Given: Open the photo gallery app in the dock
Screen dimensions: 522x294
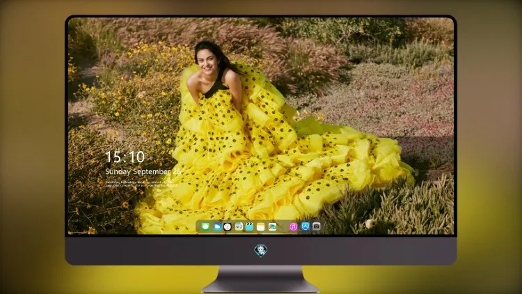Looking at the screenshot, I should 272,226.
